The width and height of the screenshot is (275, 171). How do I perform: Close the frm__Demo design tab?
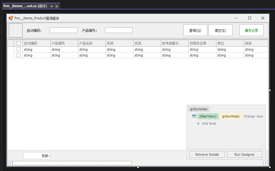tap(57, 6)
